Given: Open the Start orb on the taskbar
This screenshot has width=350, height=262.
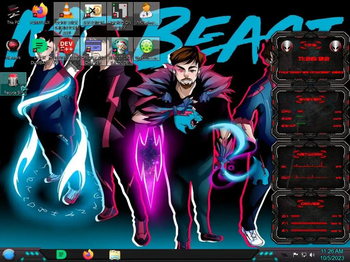Looking at the screenshot, I should [9, 254].
